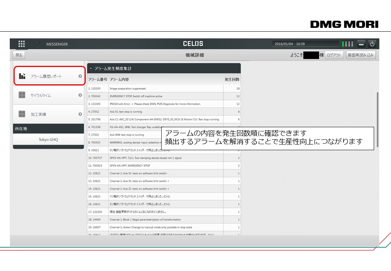The height and width of the screenshot is (271, 391).
Task: Select alarm row '10. 700737'
Action: 164,158
